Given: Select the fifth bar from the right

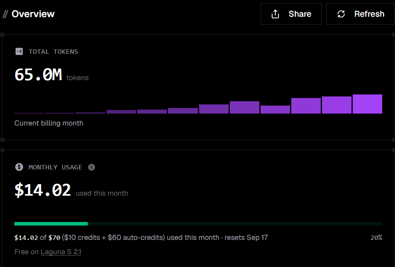Looking at the screenshot, I should coord(244,108).
